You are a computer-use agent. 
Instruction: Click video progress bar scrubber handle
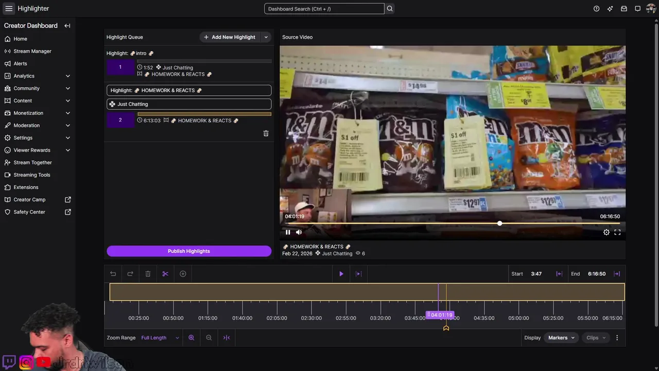point(499,224)
